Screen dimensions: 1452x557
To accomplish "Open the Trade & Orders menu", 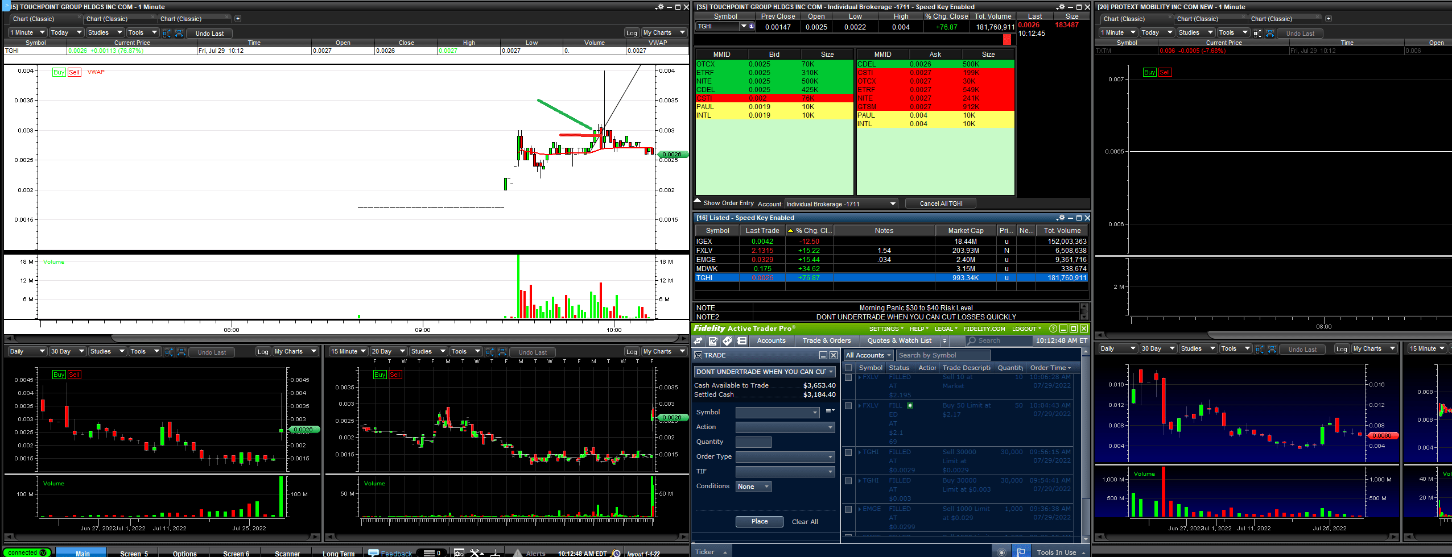I will pos(826,341).
